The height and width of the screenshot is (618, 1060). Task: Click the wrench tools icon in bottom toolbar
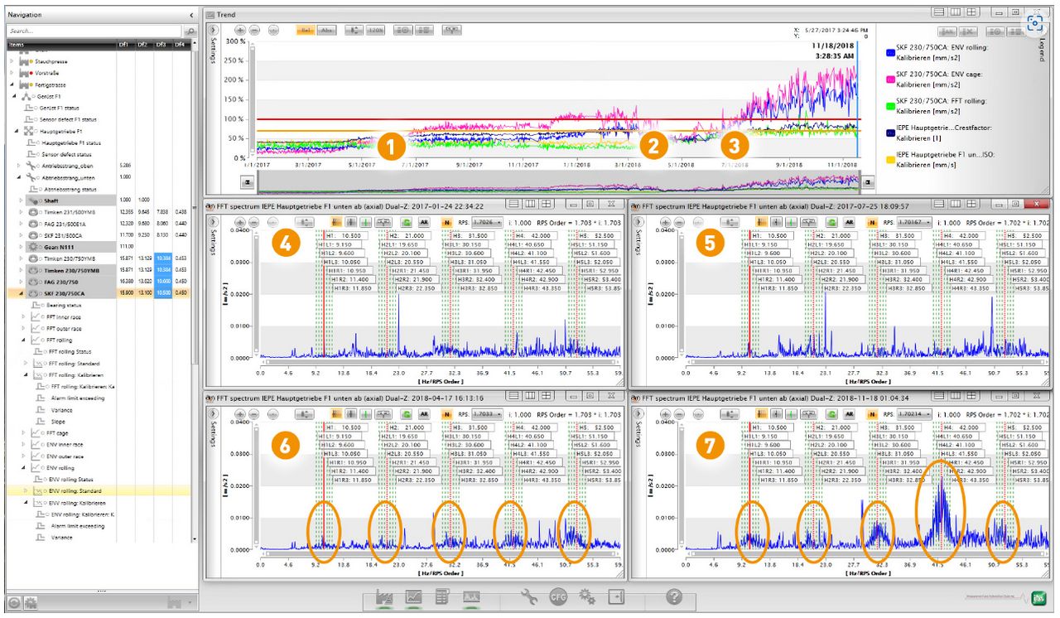(529, 596)
